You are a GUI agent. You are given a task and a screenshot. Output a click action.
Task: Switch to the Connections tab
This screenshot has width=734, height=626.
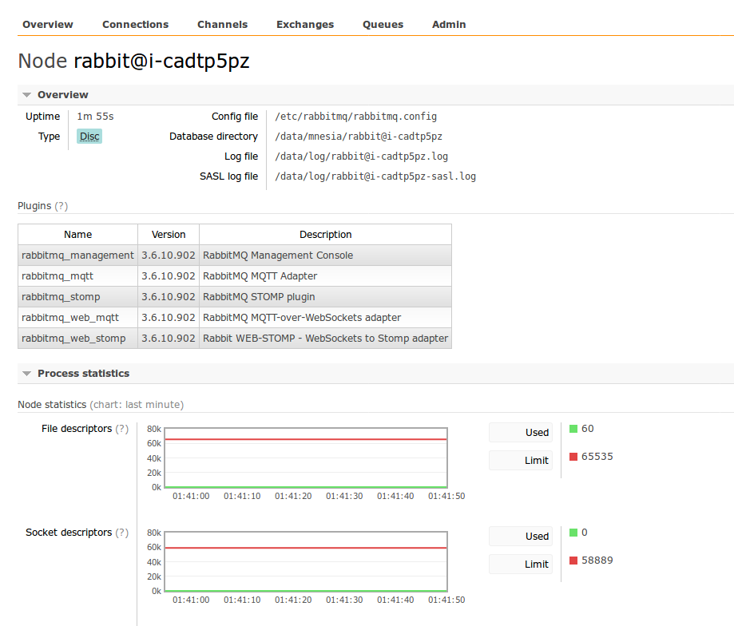(135, 25)
